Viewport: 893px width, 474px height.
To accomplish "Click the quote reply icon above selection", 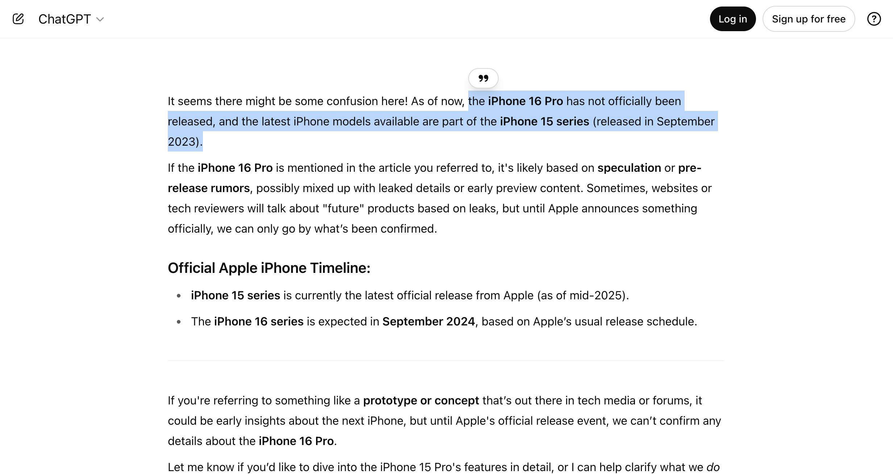I will [x=483, y=78].
